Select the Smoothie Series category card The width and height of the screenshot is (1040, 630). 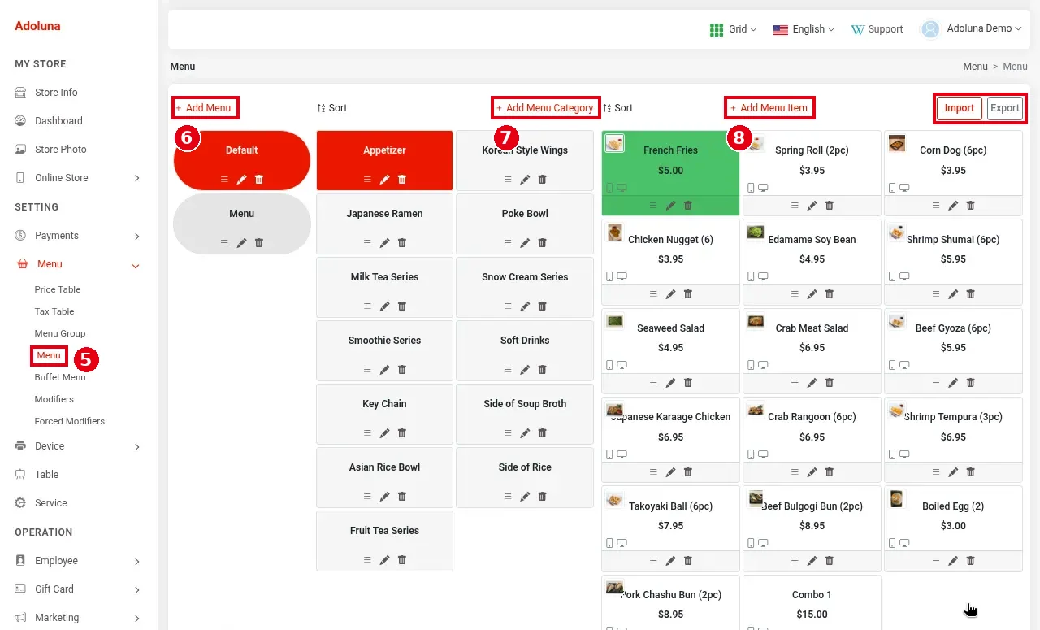(x=384, y=350)
